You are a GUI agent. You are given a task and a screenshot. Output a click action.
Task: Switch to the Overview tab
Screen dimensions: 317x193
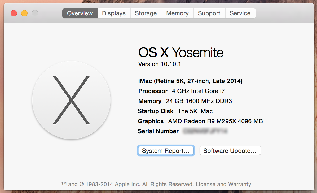80,13
